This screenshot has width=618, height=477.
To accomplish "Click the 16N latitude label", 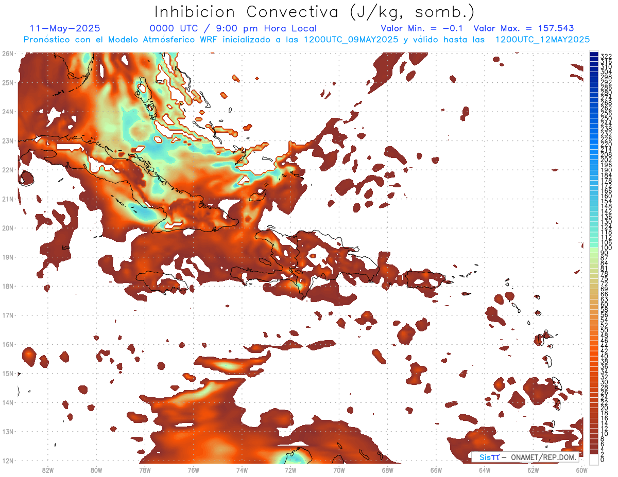I will click(8, 344).
